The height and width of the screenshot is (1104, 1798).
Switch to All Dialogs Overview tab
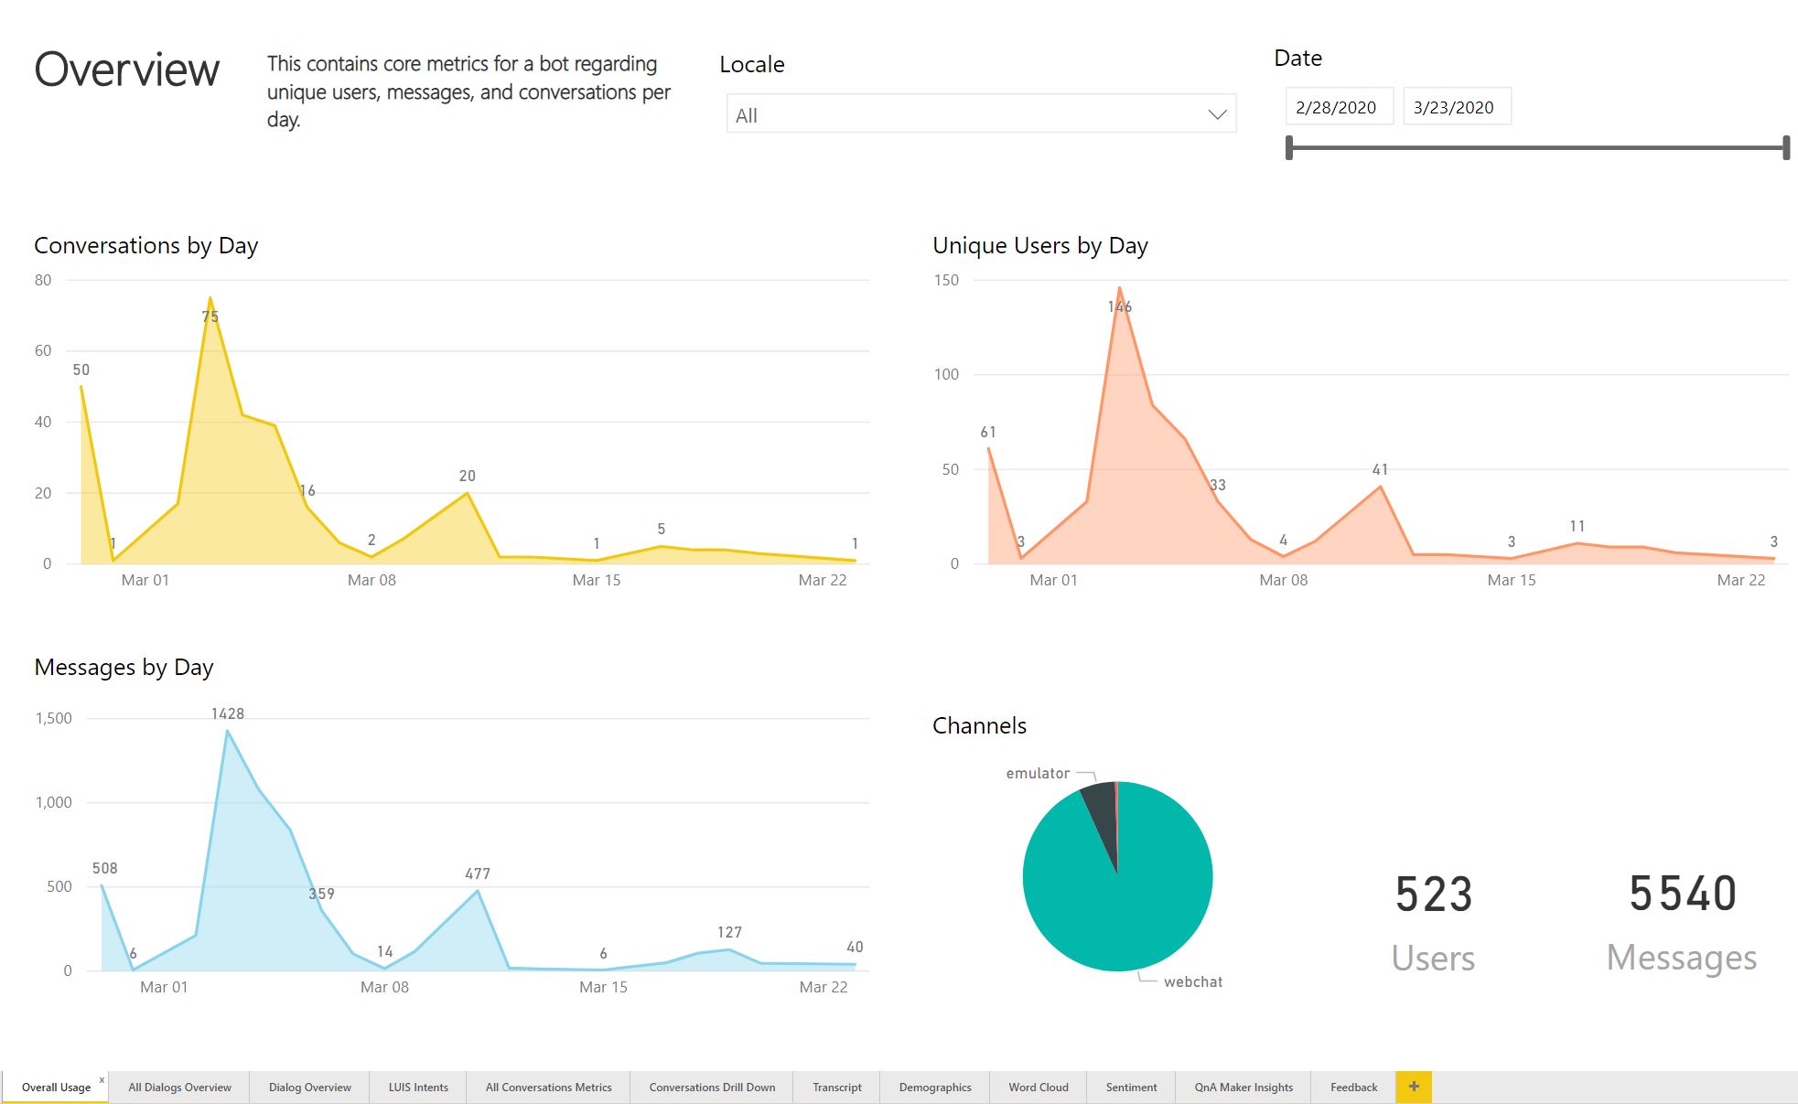click(x=179, y=1088)
